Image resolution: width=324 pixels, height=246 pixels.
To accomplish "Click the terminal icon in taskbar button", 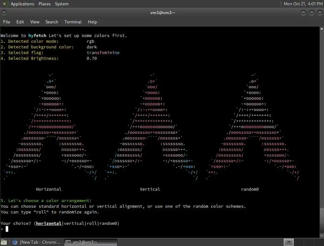I will pos(68,242).
